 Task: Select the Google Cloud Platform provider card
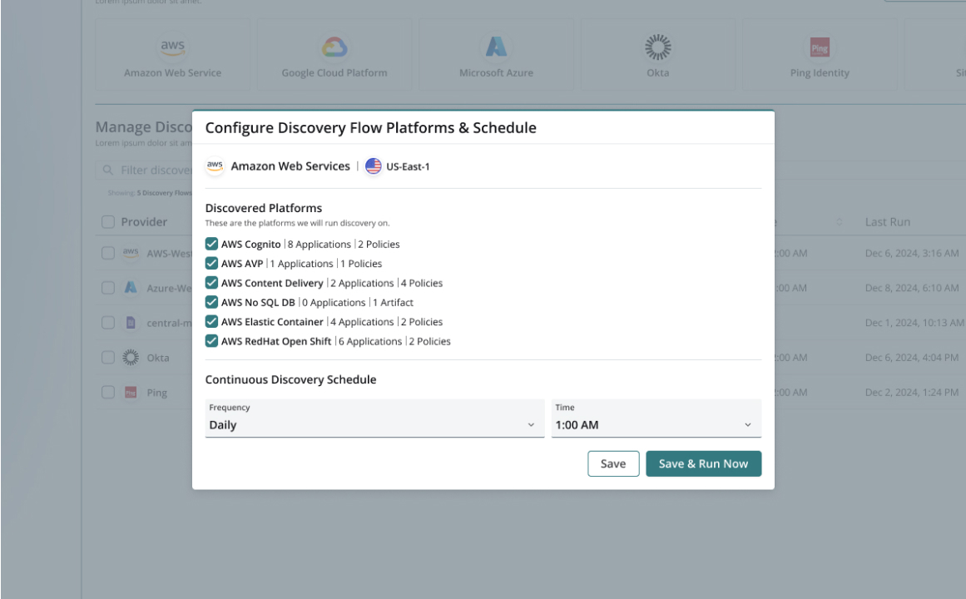[334, 55]
